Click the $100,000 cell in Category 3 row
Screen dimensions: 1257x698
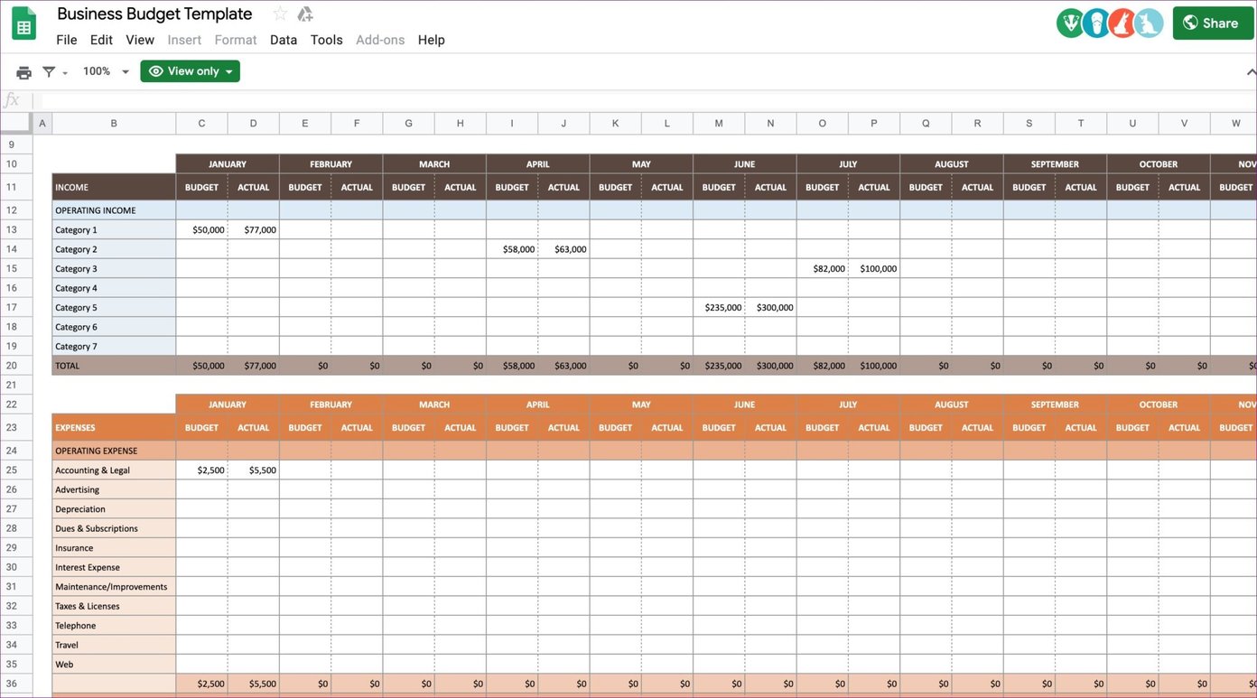tap(874, 269)
